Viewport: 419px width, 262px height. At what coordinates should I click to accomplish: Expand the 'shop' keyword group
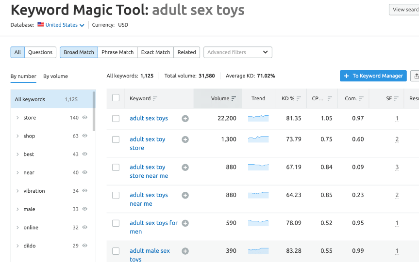[17, 136]
